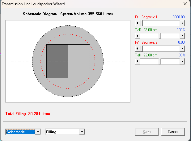Click right arrow of Fr1 Segment 1 slider
The image size is (191, 141).
tap(182, 23)
